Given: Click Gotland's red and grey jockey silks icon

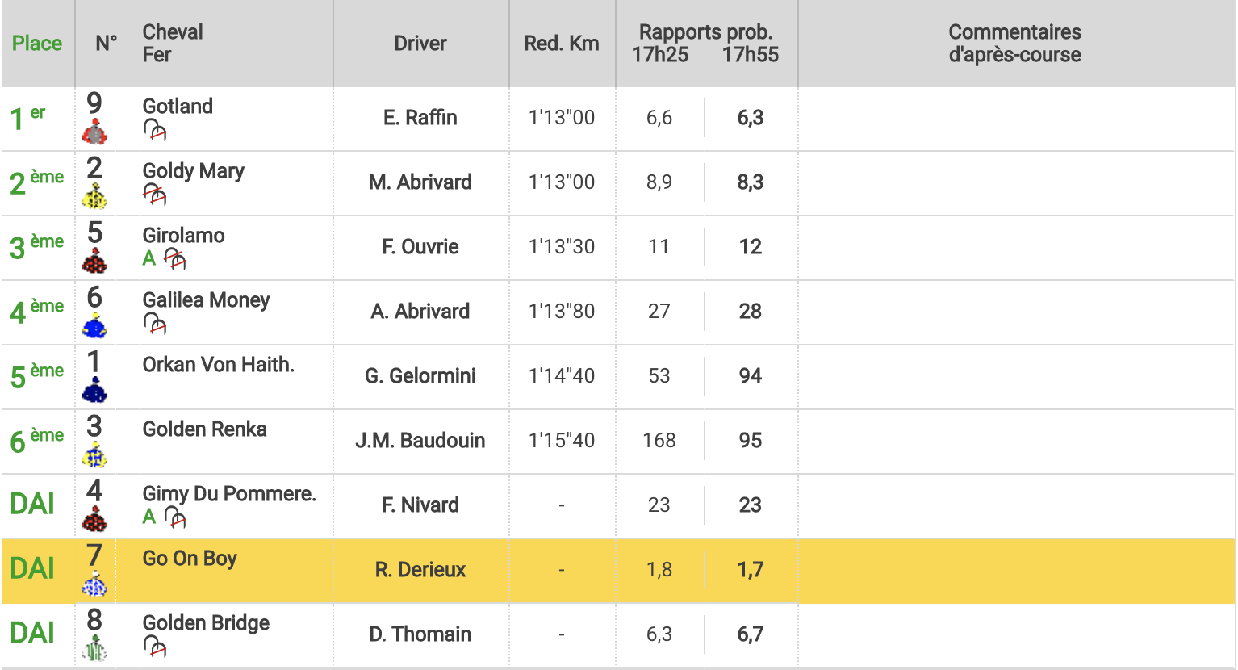Looking at the screenshot, I should (94, 132).
